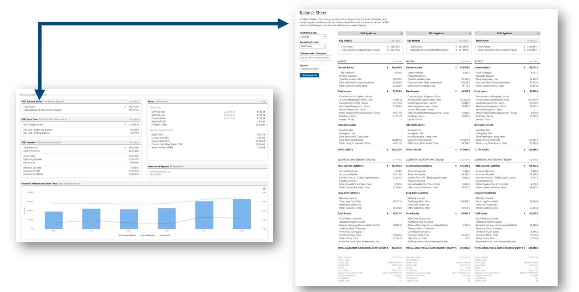Toggle Revenue (Millions) in chart legend

click(x=127, y=235)
